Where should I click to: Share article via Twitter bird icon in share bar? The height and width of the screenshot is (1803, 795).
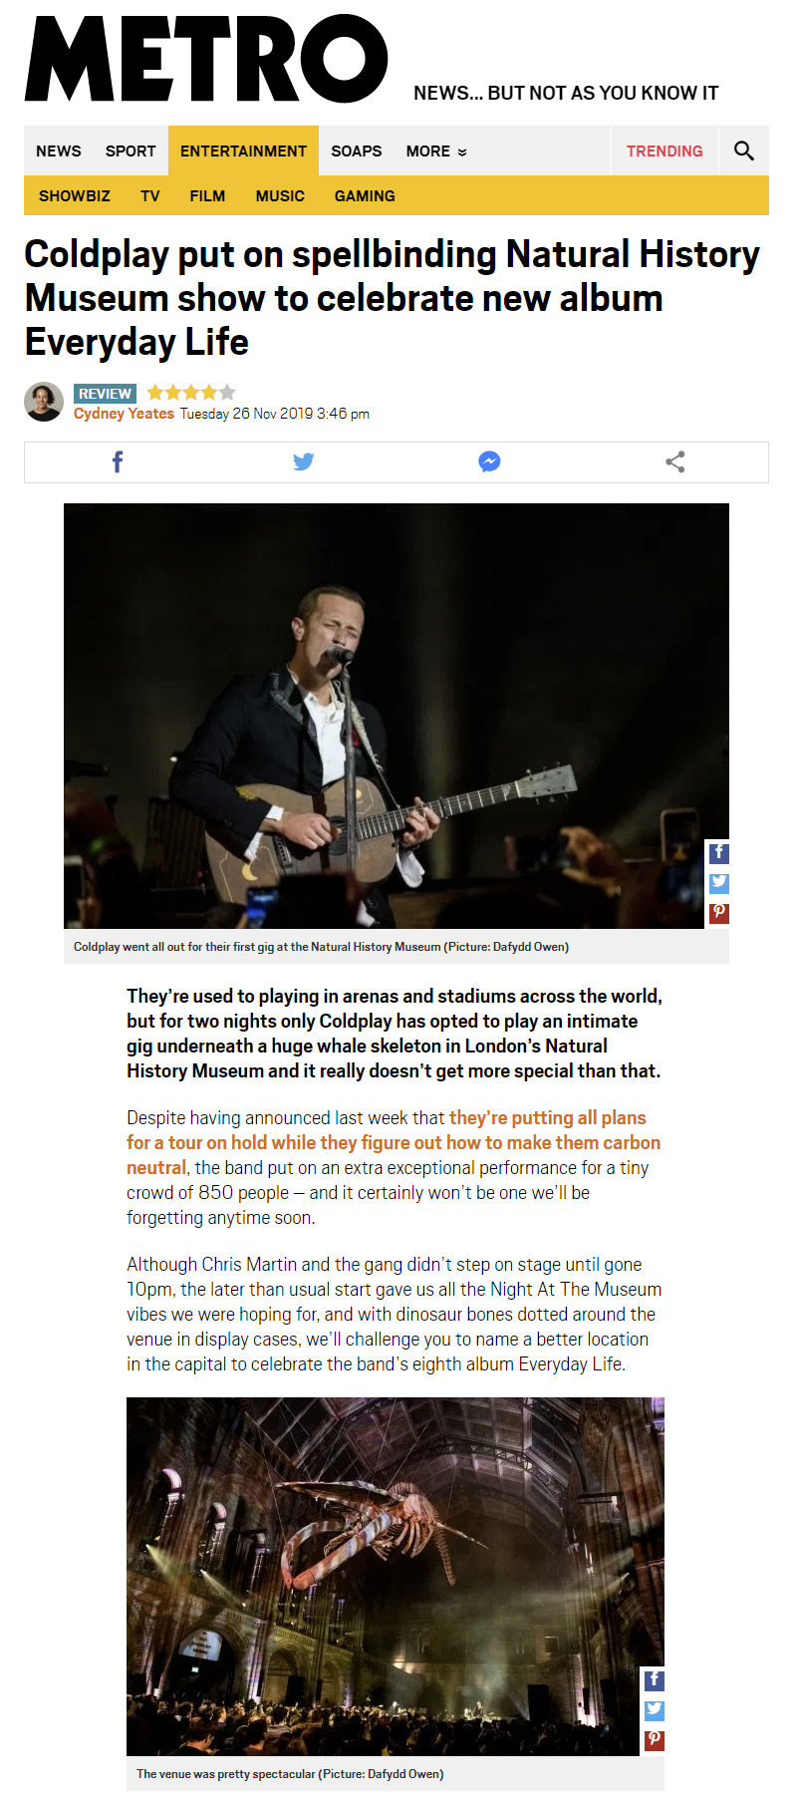pos(304,461)
